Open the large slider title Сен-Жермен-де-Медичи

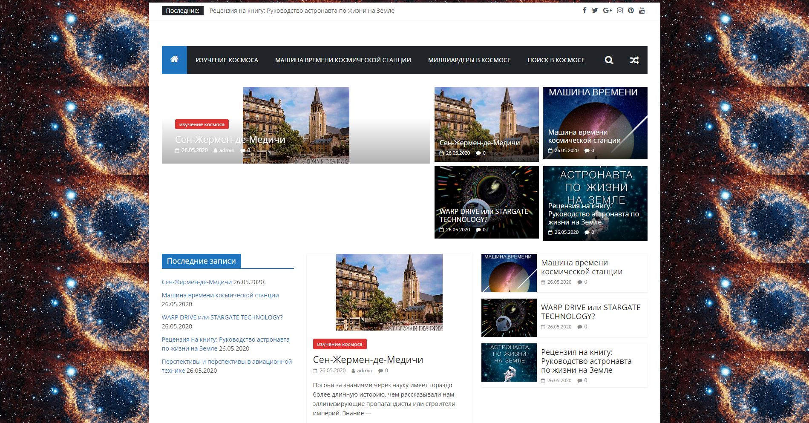[x=230, y=139]
